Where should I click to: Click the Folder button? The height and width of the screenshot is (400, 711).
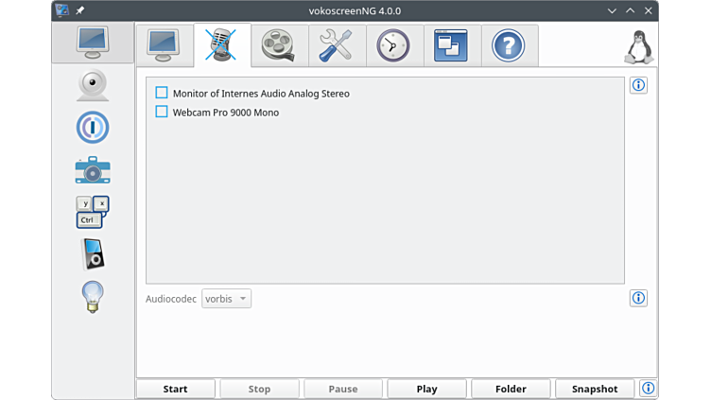511,389
